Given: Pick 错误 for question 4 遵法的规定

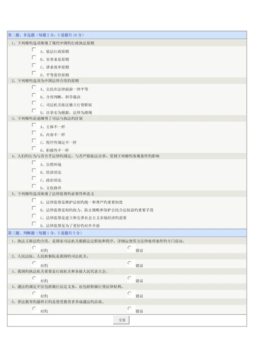Looking at the screenshot, I should click(130, 293).
